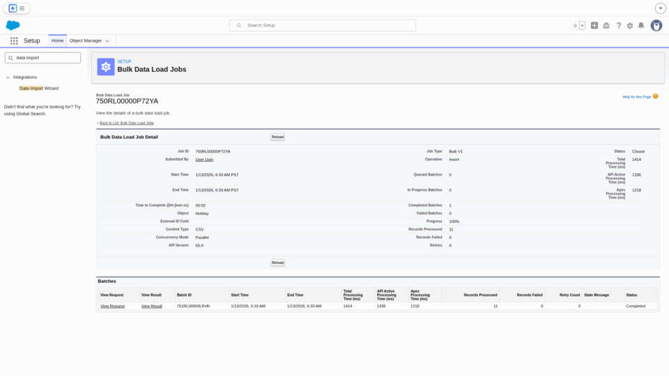Open the user profile avatar
Viewport: 669px width, 376px height.
[656, 25]
